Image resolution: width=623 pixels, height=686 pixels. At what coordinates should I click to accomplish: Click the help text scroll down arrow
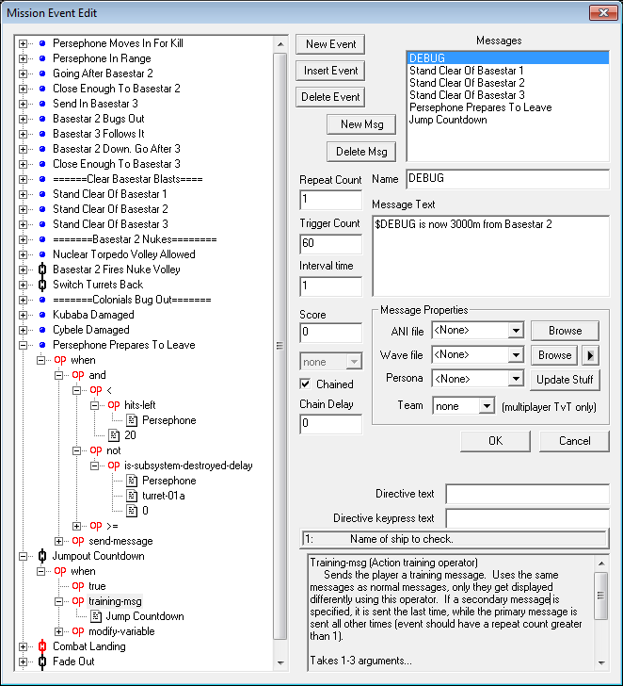601,662
